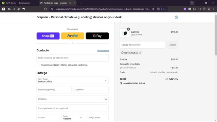Viewport: 217px width, 122px height.
Task: Focus the Apellidos field
Action: coord(91,90)
